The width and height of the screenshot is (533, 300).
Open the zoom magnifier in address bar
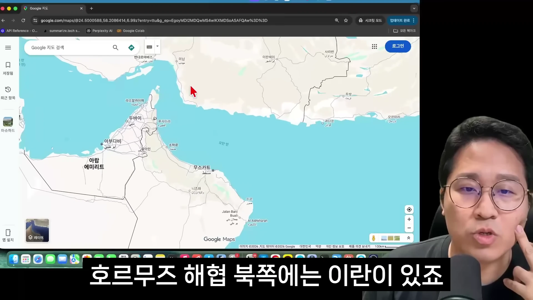click(337, 20)
